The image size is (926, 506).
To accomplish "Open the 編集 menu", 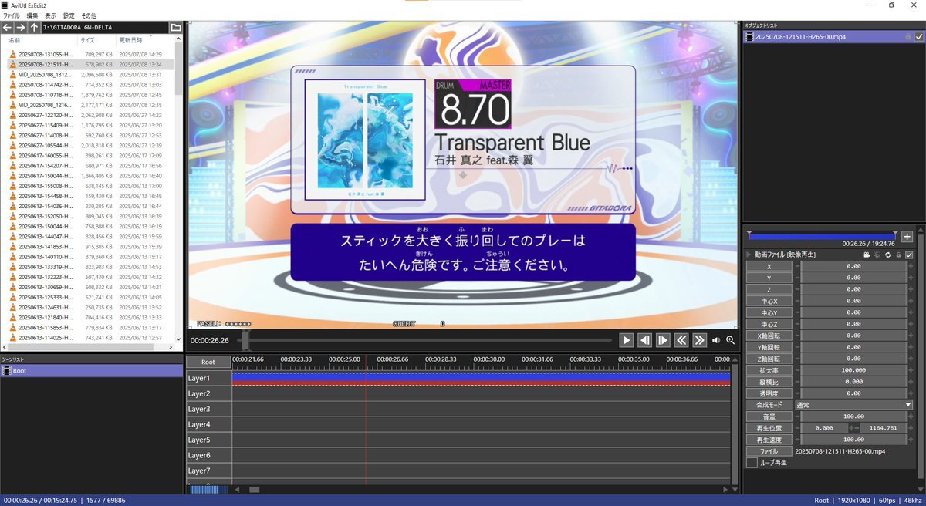I will pyautogui.click(x=32, y=15).
